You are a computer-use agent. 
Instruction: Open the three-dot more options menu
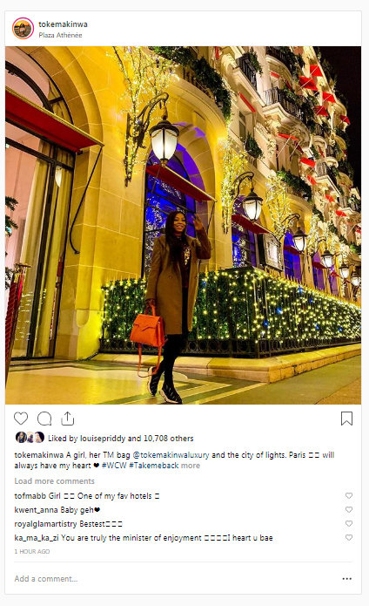click(346, 579)
